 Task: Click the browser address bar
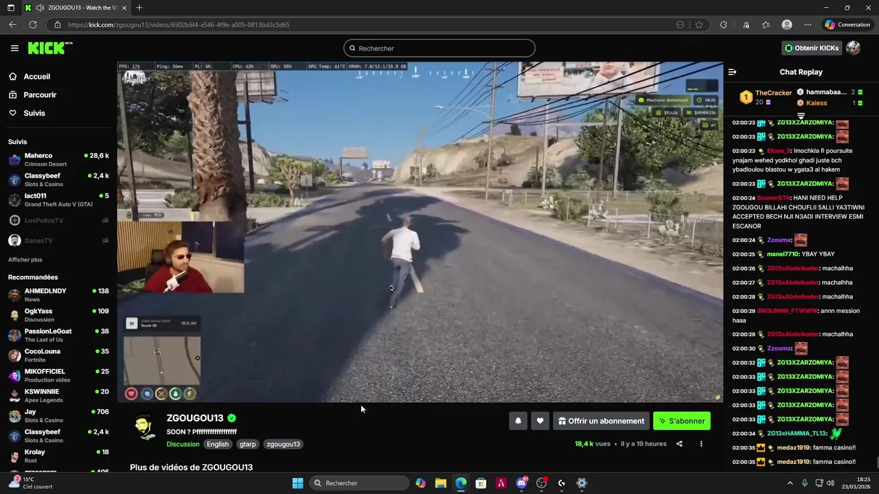coord(371,25)
